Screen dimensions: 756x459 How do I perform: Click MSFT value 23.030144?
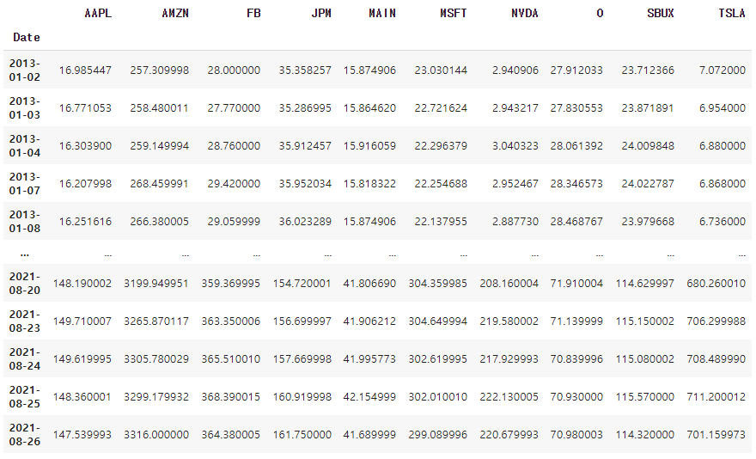(441, 70)
